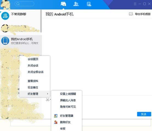
Task: Choose 关闭全部会话 menu entry
Action: click(35, 72)
